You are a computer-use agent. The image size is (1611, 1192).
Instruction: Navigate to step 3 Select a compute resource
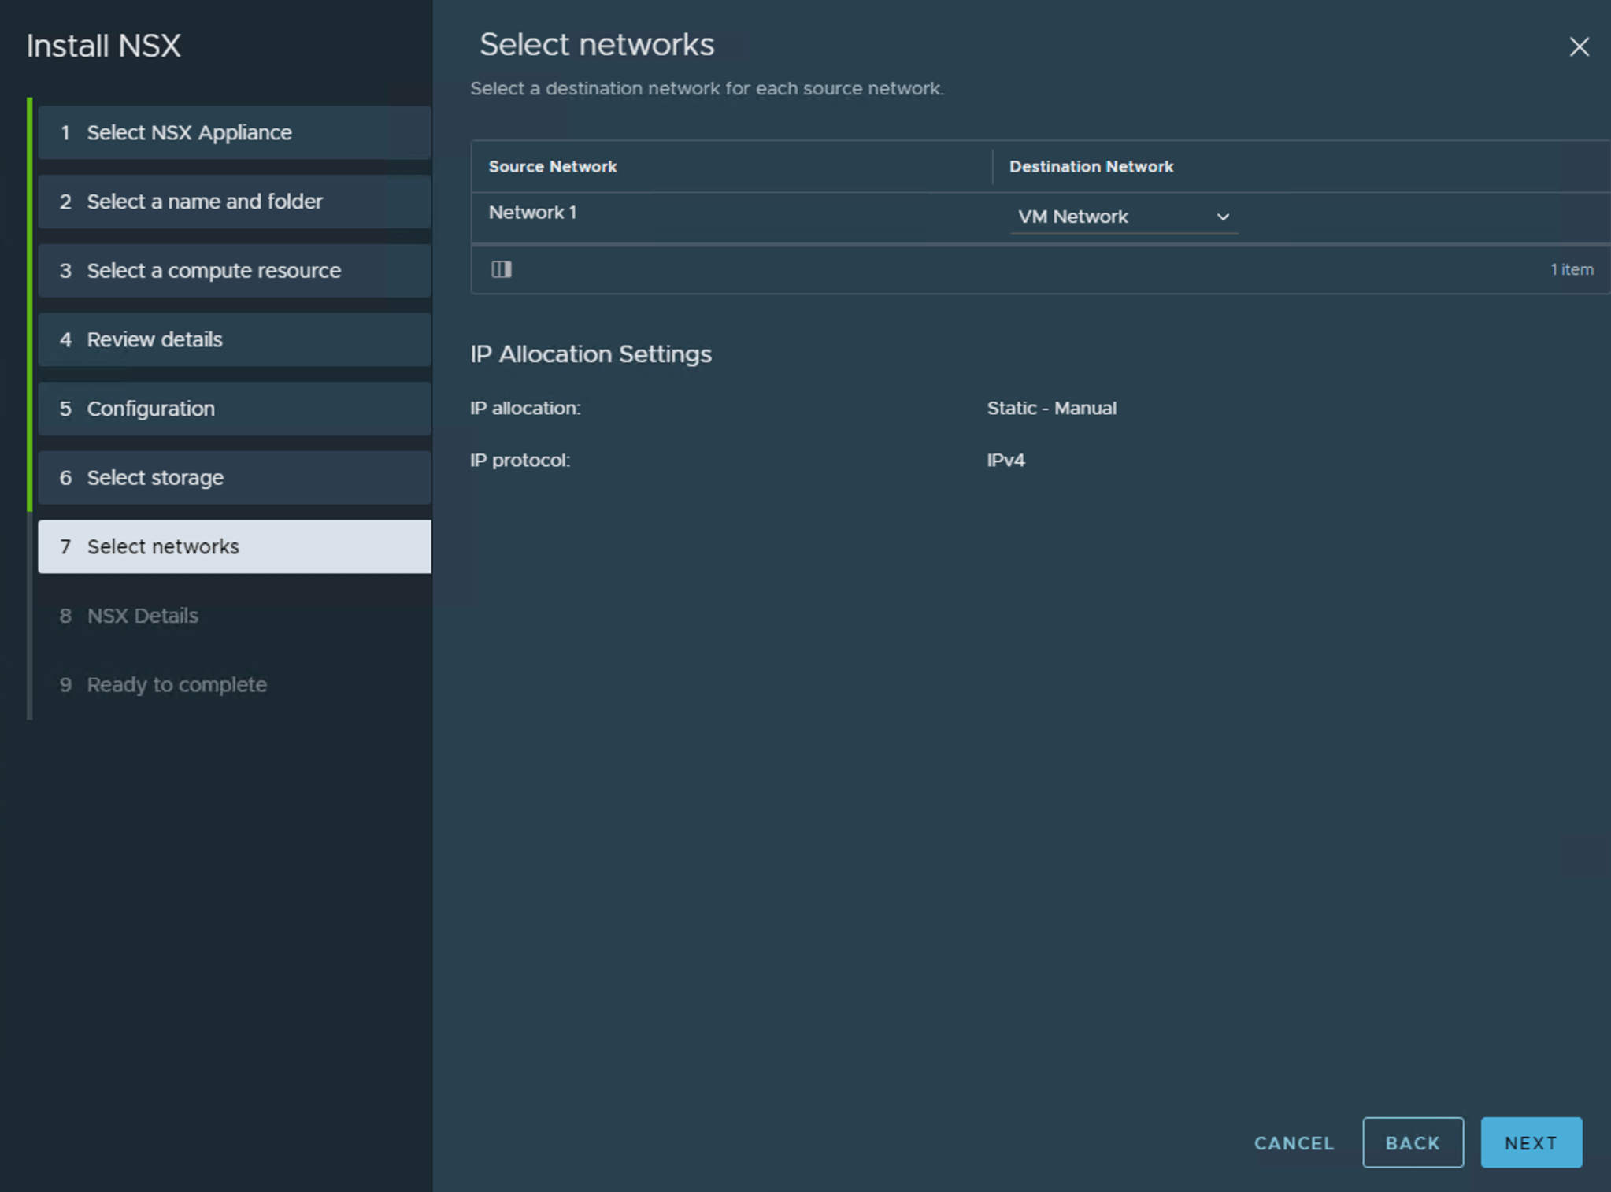(234, 270)
